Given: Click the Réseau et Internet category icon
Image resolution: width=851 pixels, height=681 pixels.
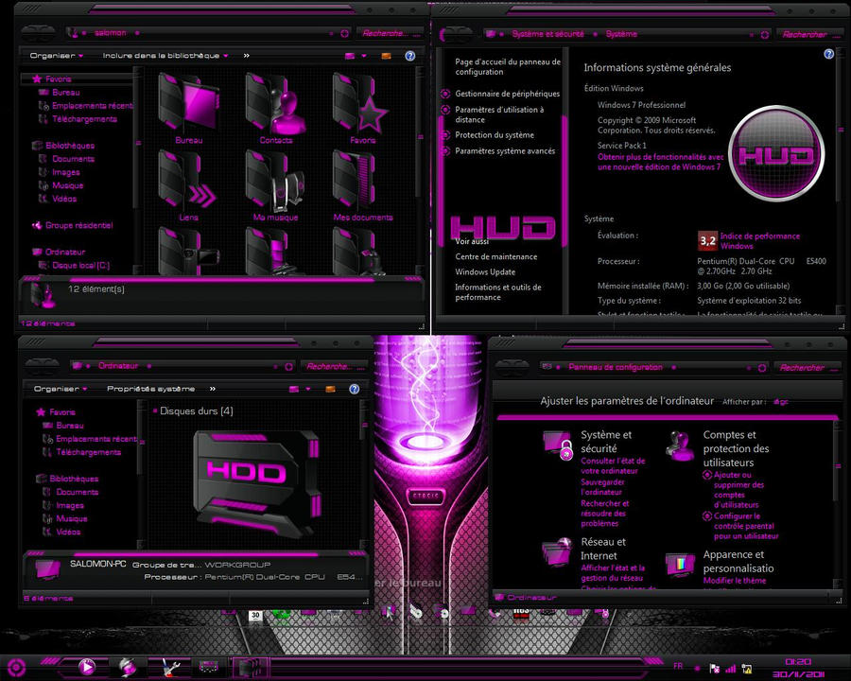Looking at the screenshot, I should 557,551.
